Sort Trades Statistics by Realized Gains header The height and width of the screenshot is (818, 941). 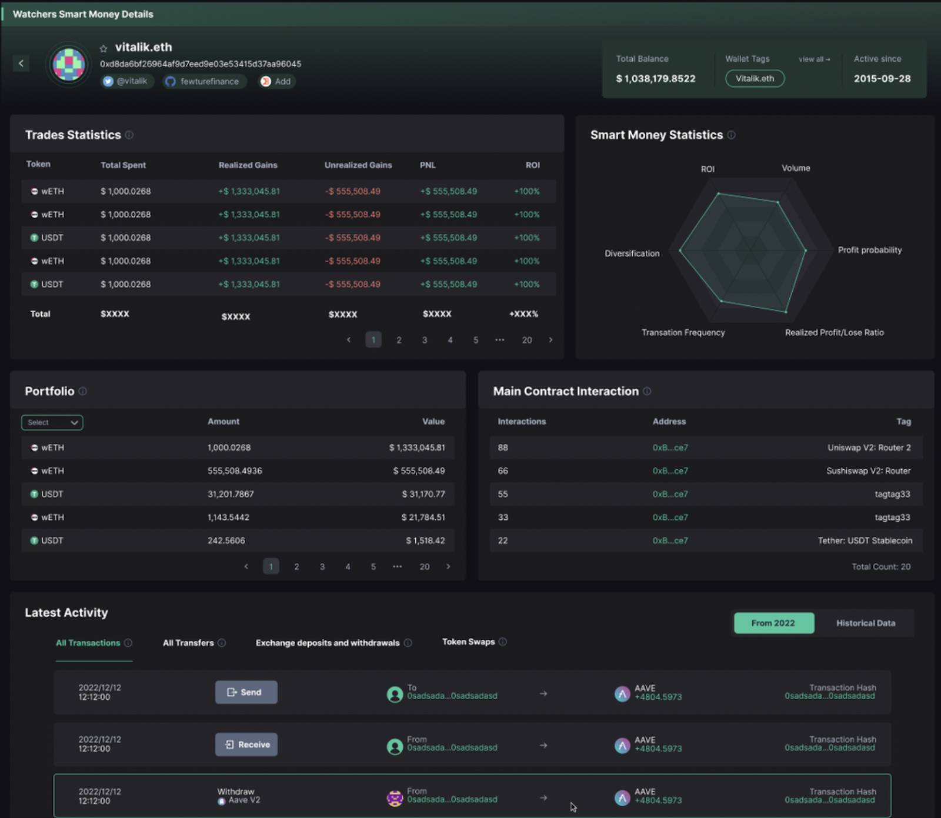click(248, 165)
